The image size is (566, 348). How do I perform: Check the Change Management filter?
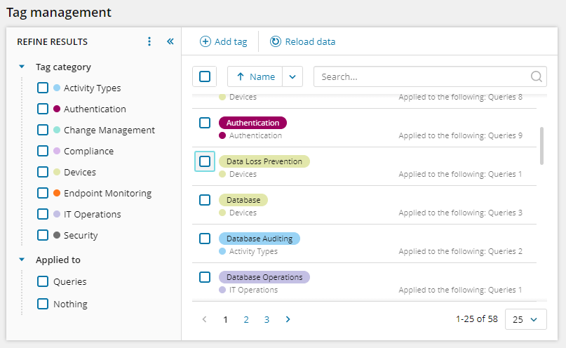(43, 130)
